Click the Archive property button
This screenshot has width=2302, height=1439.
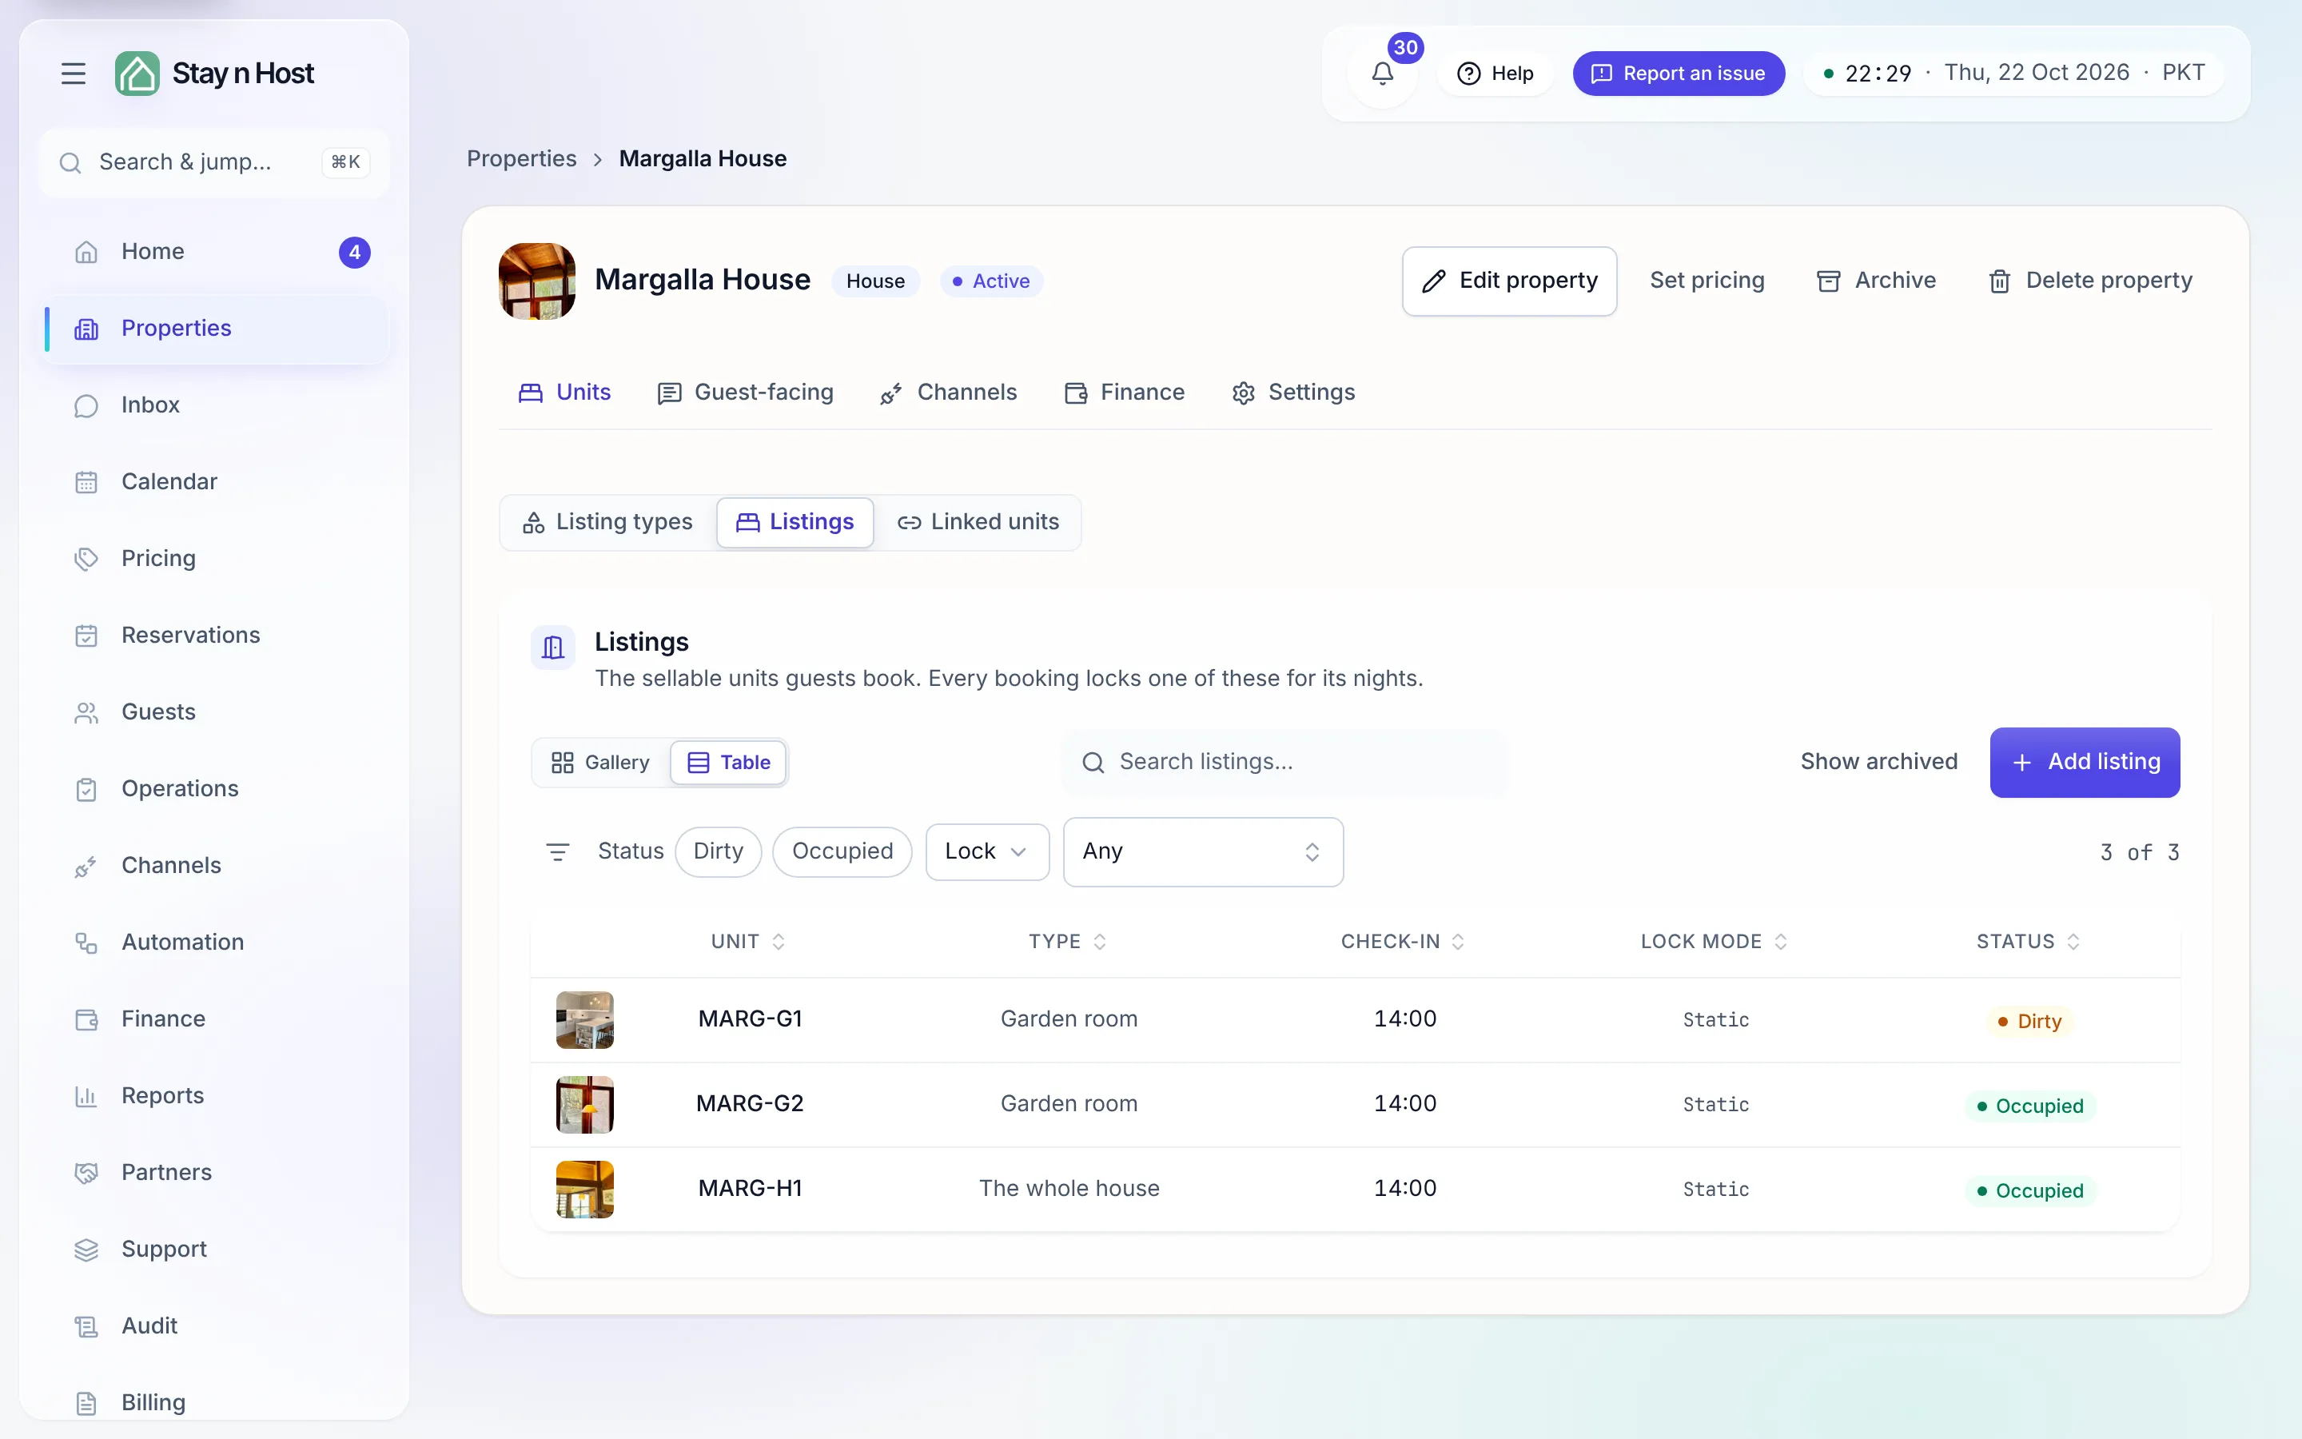point(1876,281)
